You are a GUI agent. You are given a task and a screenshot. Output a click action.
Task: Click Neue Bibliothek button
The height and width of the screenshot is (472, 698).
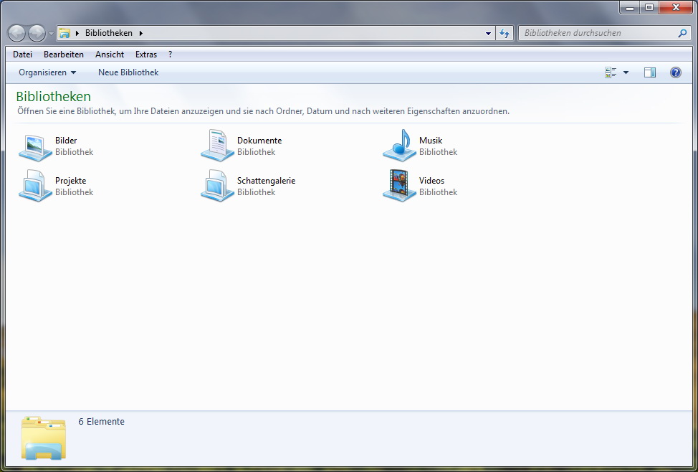tap(128, 72)
